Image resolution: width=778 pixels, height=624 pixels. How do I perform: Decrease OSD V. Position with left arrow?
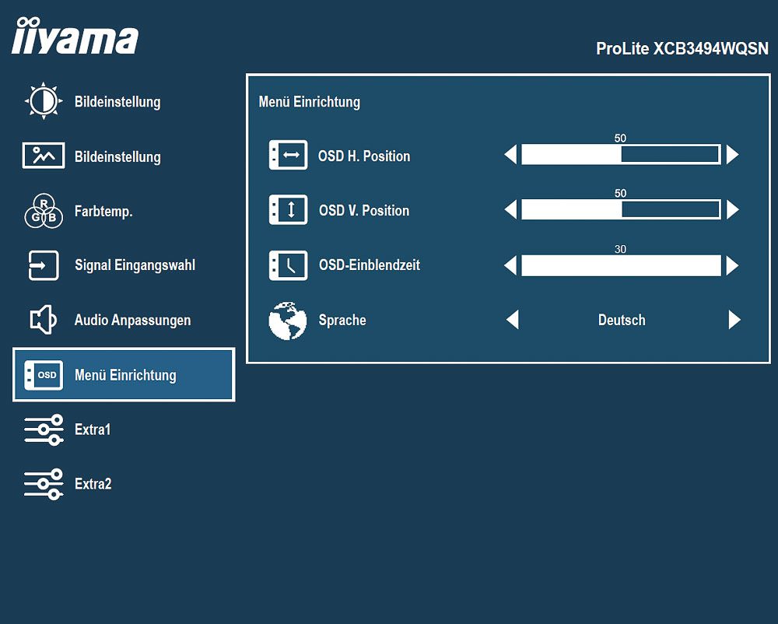click(510, 209)
